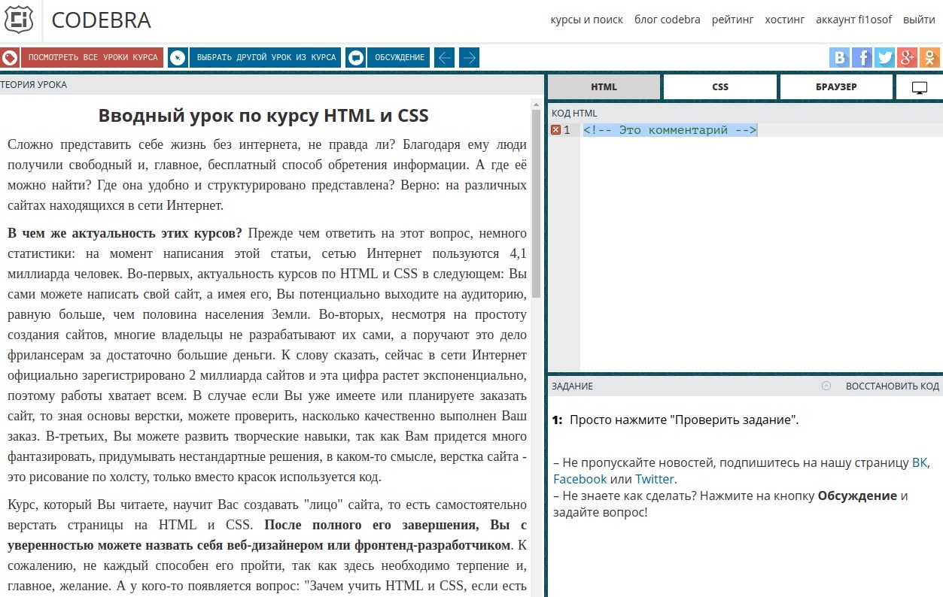
Task: Open fullscreen monitor preview icon
Action: click(919, 87)
